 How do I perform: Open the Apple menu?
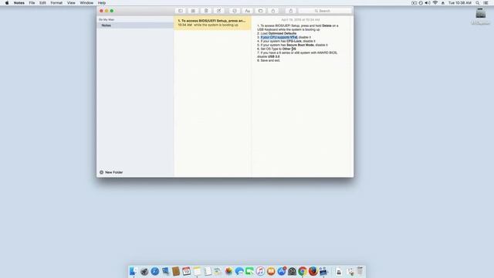point(7,2)
